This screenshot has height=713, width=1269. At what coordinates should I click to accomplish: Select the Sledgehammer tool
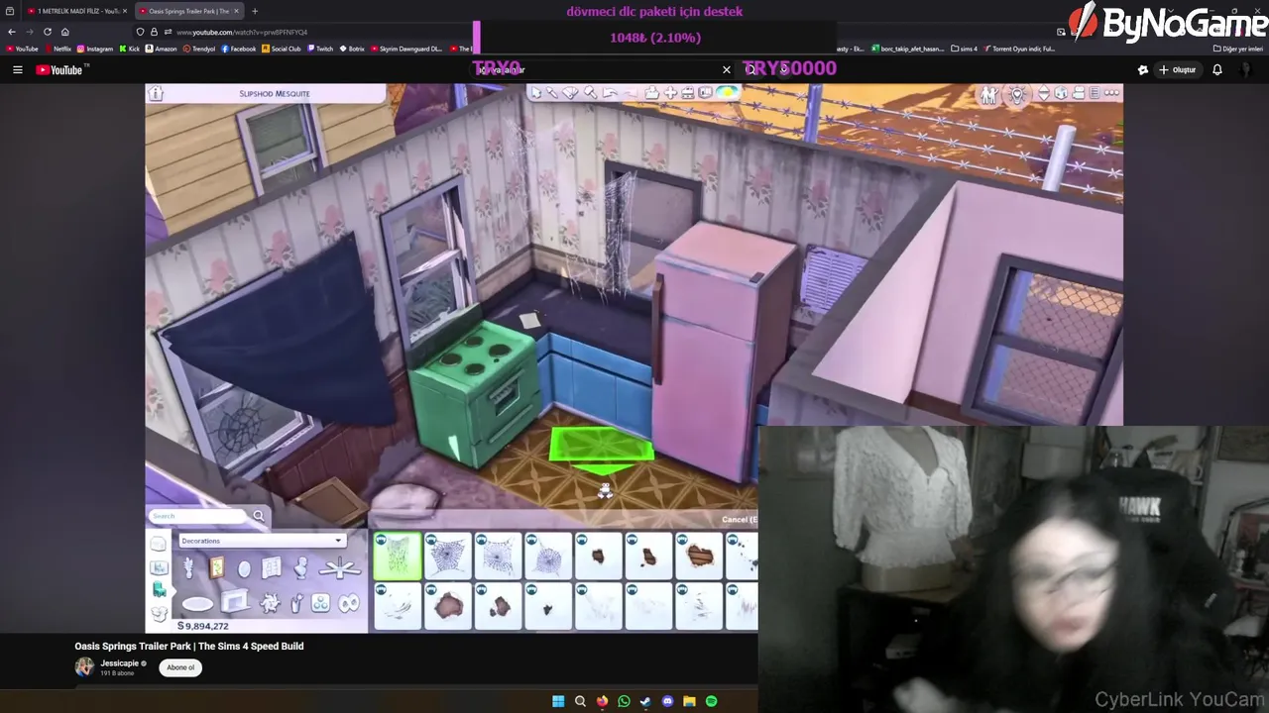[590, 93]
